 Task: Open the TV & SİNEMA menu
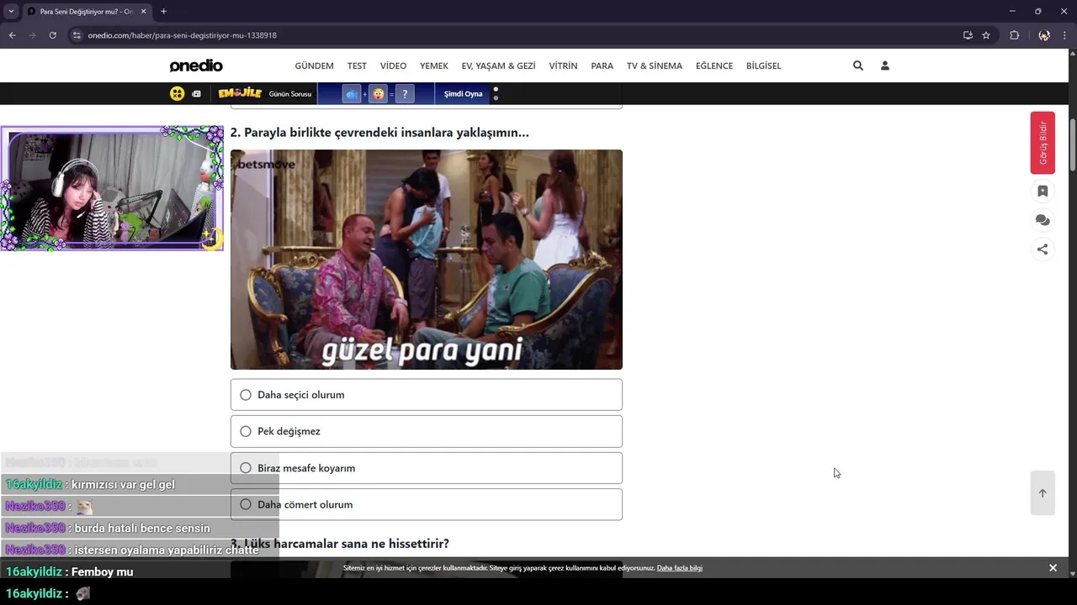click(655, 66)
